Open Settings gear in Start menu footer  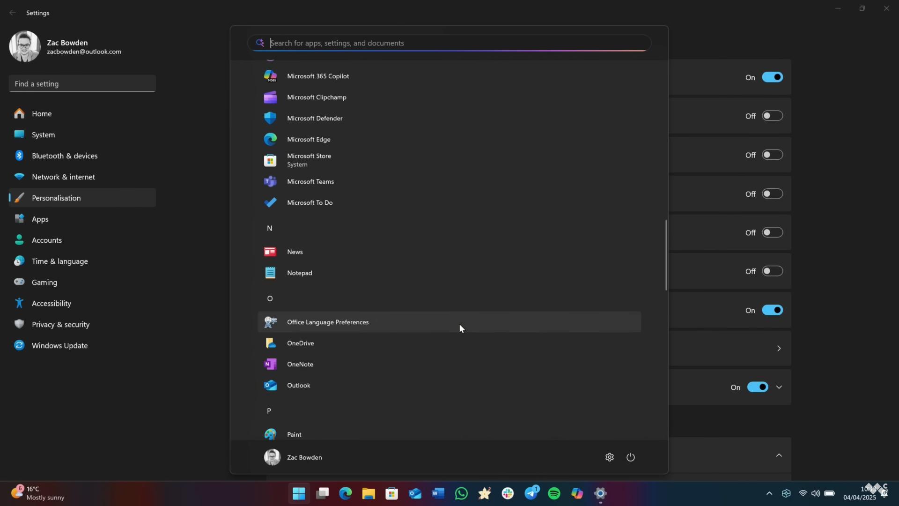(x=609, y=457)
